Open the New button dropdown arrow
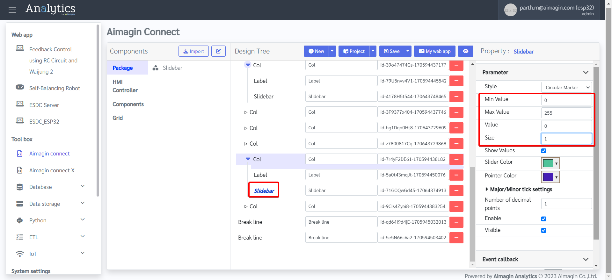Viewport: 612px width, 280px height. (332, 51)
